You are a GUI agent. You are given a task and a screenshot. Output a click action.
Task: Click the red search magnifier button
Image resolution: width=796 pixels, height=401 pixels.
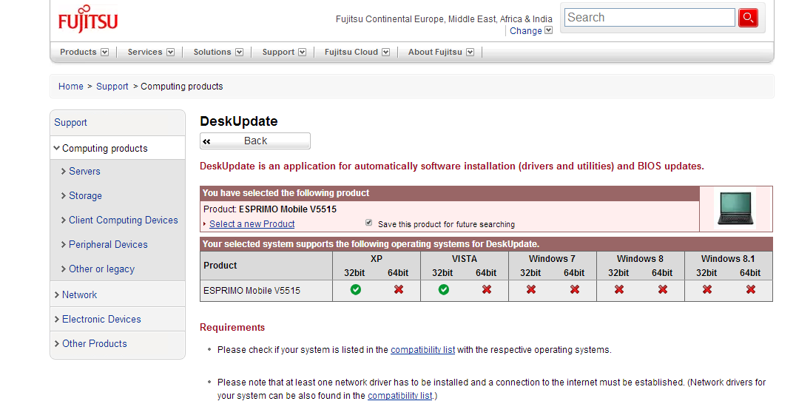[748, 18]
